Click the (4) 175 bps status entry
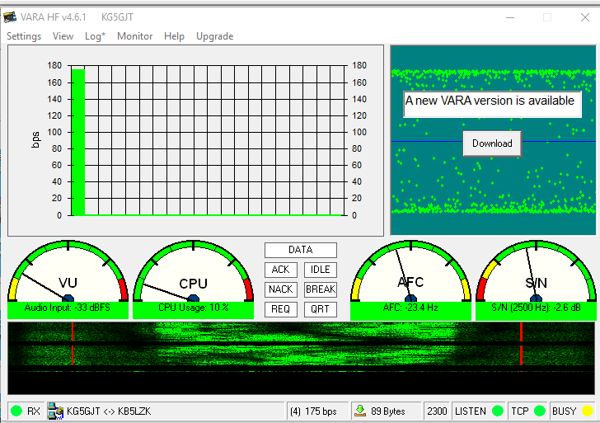The width and height of the screenshot is (600, 423). pos(313,411)
